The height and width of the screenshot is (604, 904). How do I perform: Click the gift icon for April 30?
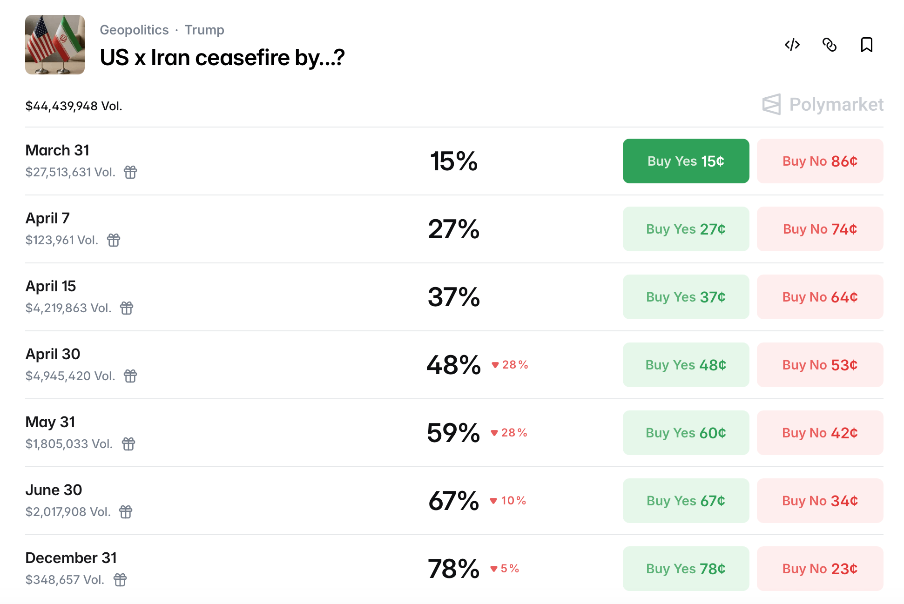pos(130,376)
